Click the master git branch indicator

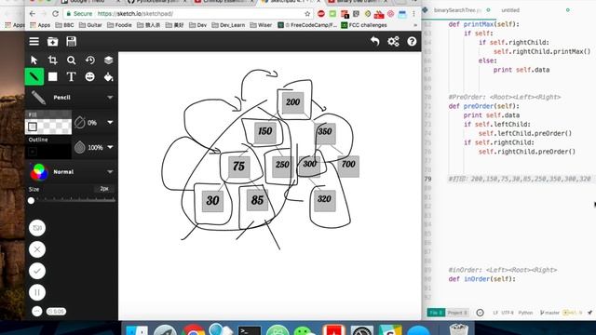pyautogui.click(x=549, y=313)
